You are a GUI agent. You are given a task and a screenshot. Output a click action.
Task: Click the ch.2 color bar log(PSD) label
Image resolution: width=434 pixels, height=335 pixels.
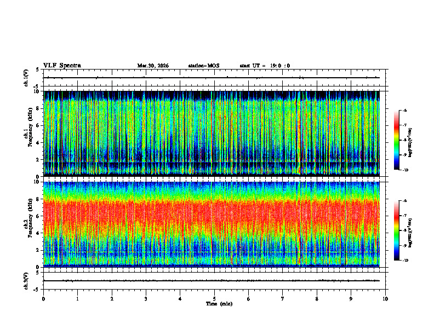coord(410,233)
